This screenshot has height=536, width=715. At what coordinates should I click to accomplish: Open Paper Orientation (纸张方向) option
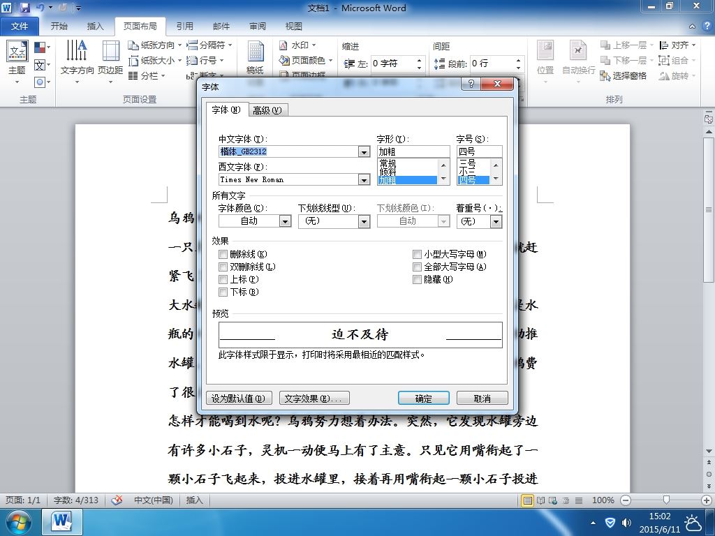click(154, 45)
